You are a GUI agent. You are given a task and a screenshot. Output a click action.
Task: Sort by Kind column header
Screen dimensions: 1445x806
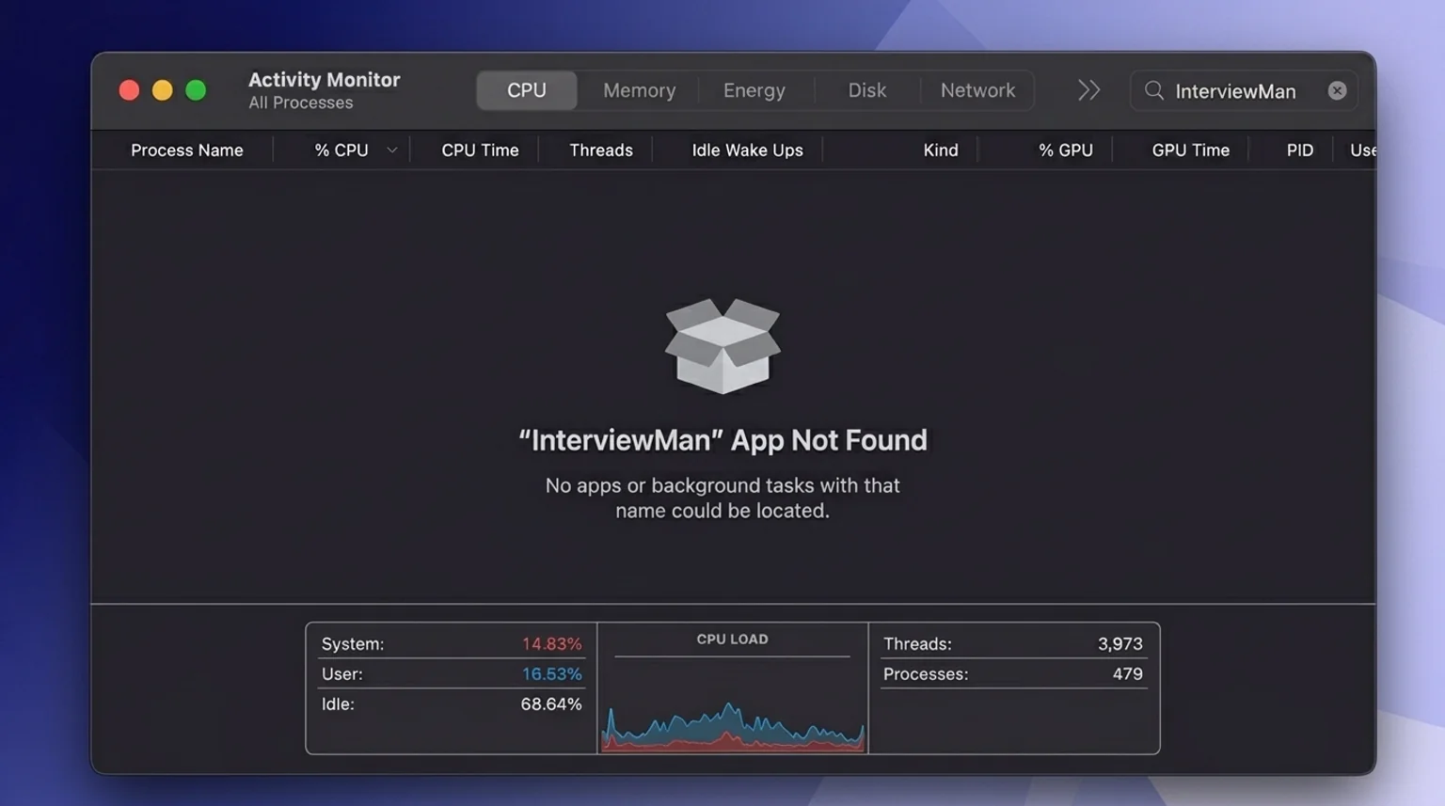[x=941, y=150]
